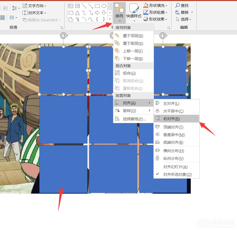Pick the arrow line shape
Image resolution: width=237 pixels, height=230 pixels.
click(x=91, y=6)
